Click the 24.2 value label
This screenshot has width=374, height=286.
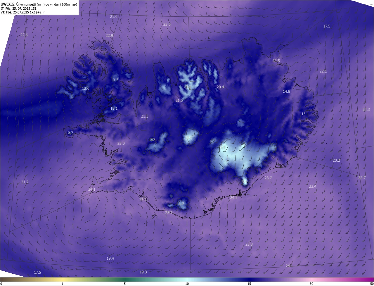(x=234, y=198)
